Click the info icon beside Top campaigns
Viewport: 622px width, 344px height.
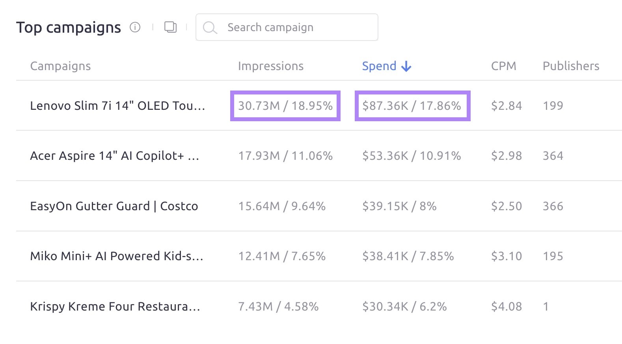(x=135, y=28)
